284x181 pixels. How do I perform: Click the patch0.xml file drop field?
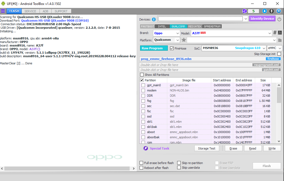coord(210,70)
